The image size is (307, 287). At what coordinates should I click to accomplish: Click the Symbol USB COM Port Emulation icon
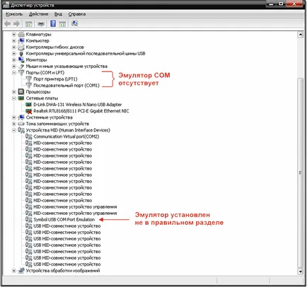click(28, 220)
